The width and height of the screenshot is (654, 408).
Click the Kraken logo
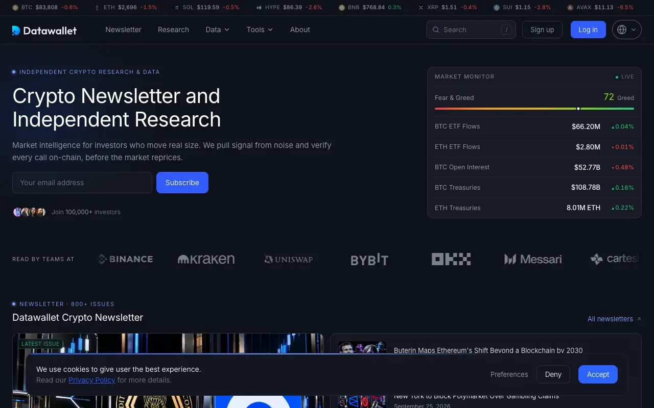tap(206, 259)
